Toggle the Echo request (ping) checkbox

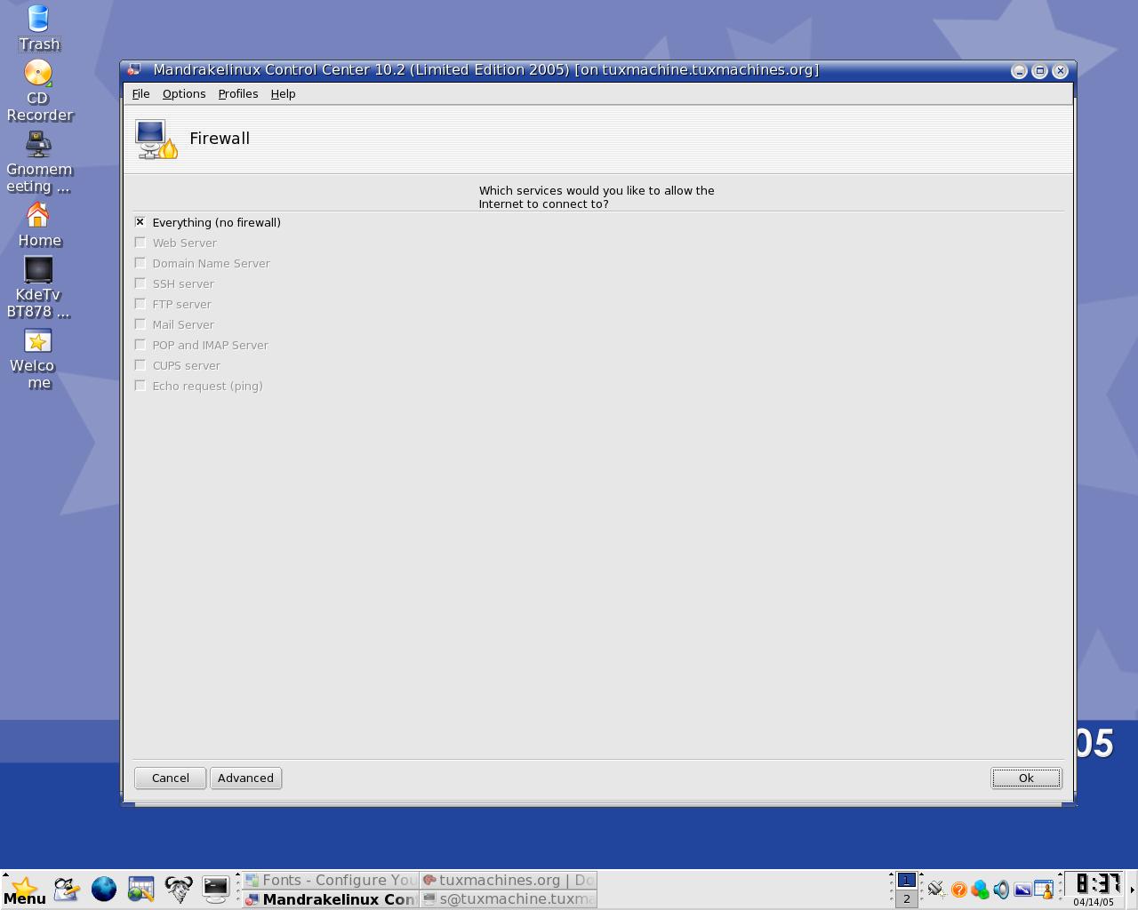pyautogui.click(x=140, y=386)
